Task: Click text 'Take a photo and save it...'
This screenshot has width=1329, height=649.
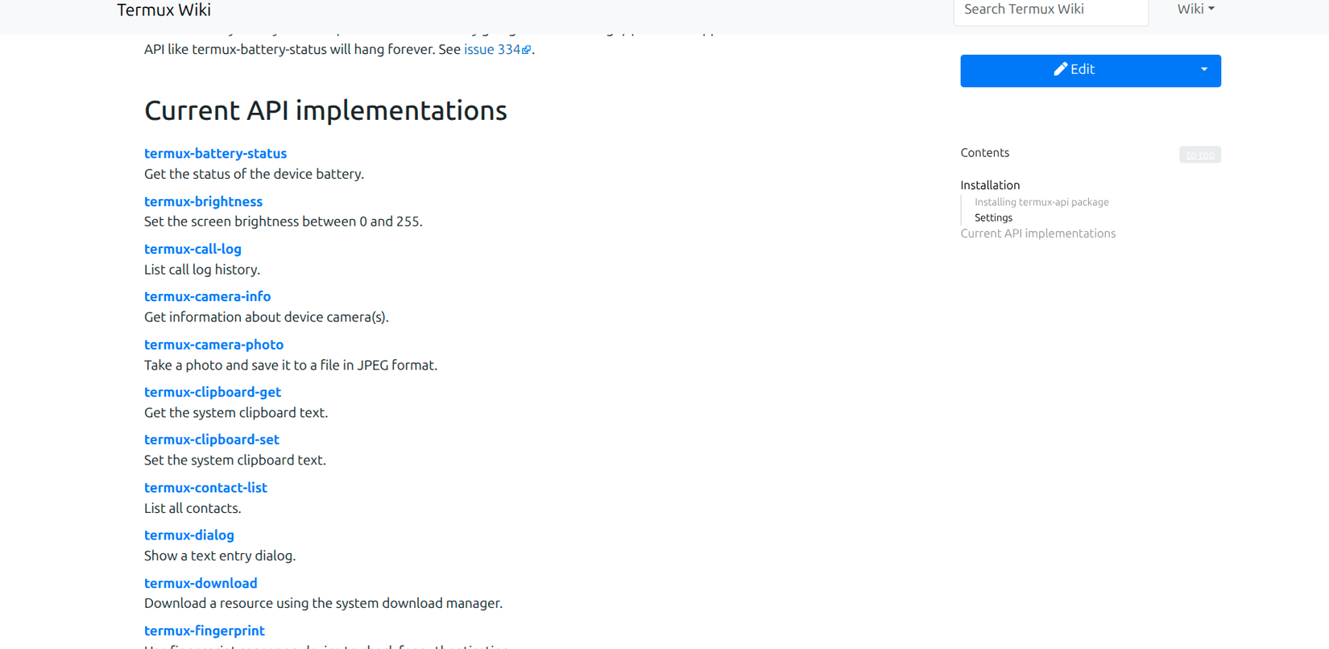Action: click(x=290, y=365)
